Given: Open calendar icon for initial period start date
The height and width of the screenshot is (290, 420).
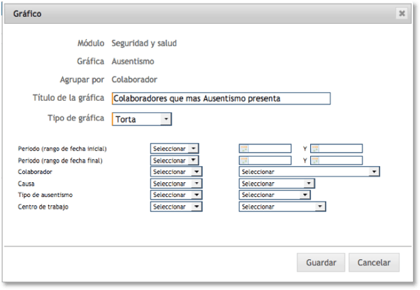Looking at the screenshot, I should (244, 149).
